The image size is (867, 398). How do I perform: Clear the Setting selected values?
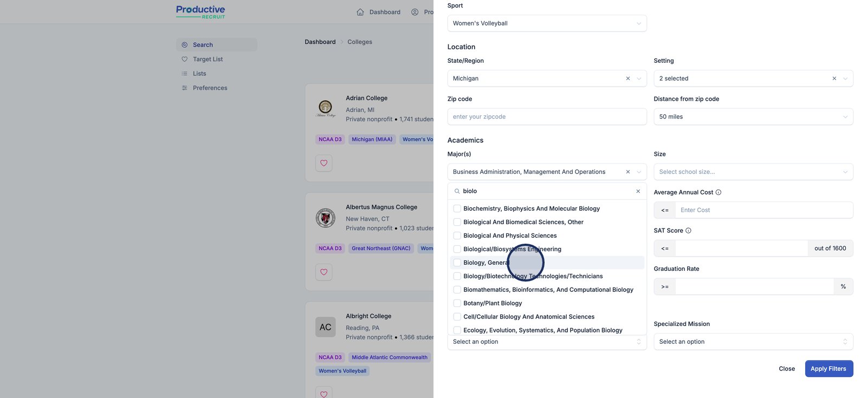834,79
